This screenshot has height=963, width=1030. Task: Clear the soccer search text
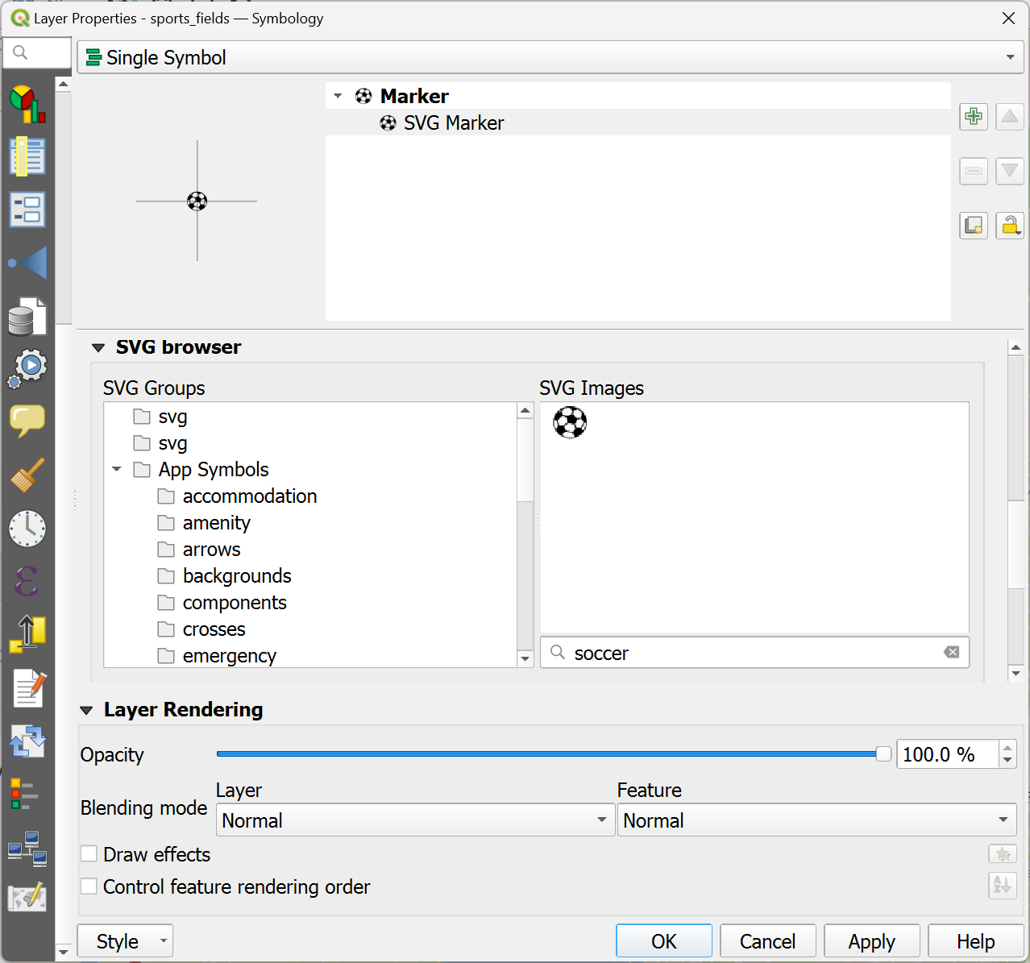pyautogui.click(x=952, y=652)
